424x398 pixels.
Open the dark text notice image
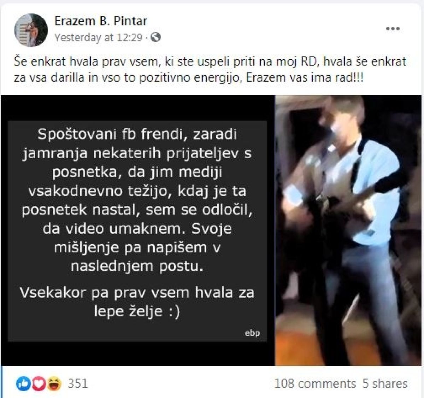tap(137, 230)
